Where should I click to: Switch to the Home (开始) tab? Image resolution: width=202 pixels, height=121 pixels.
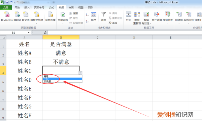[17, 8]
